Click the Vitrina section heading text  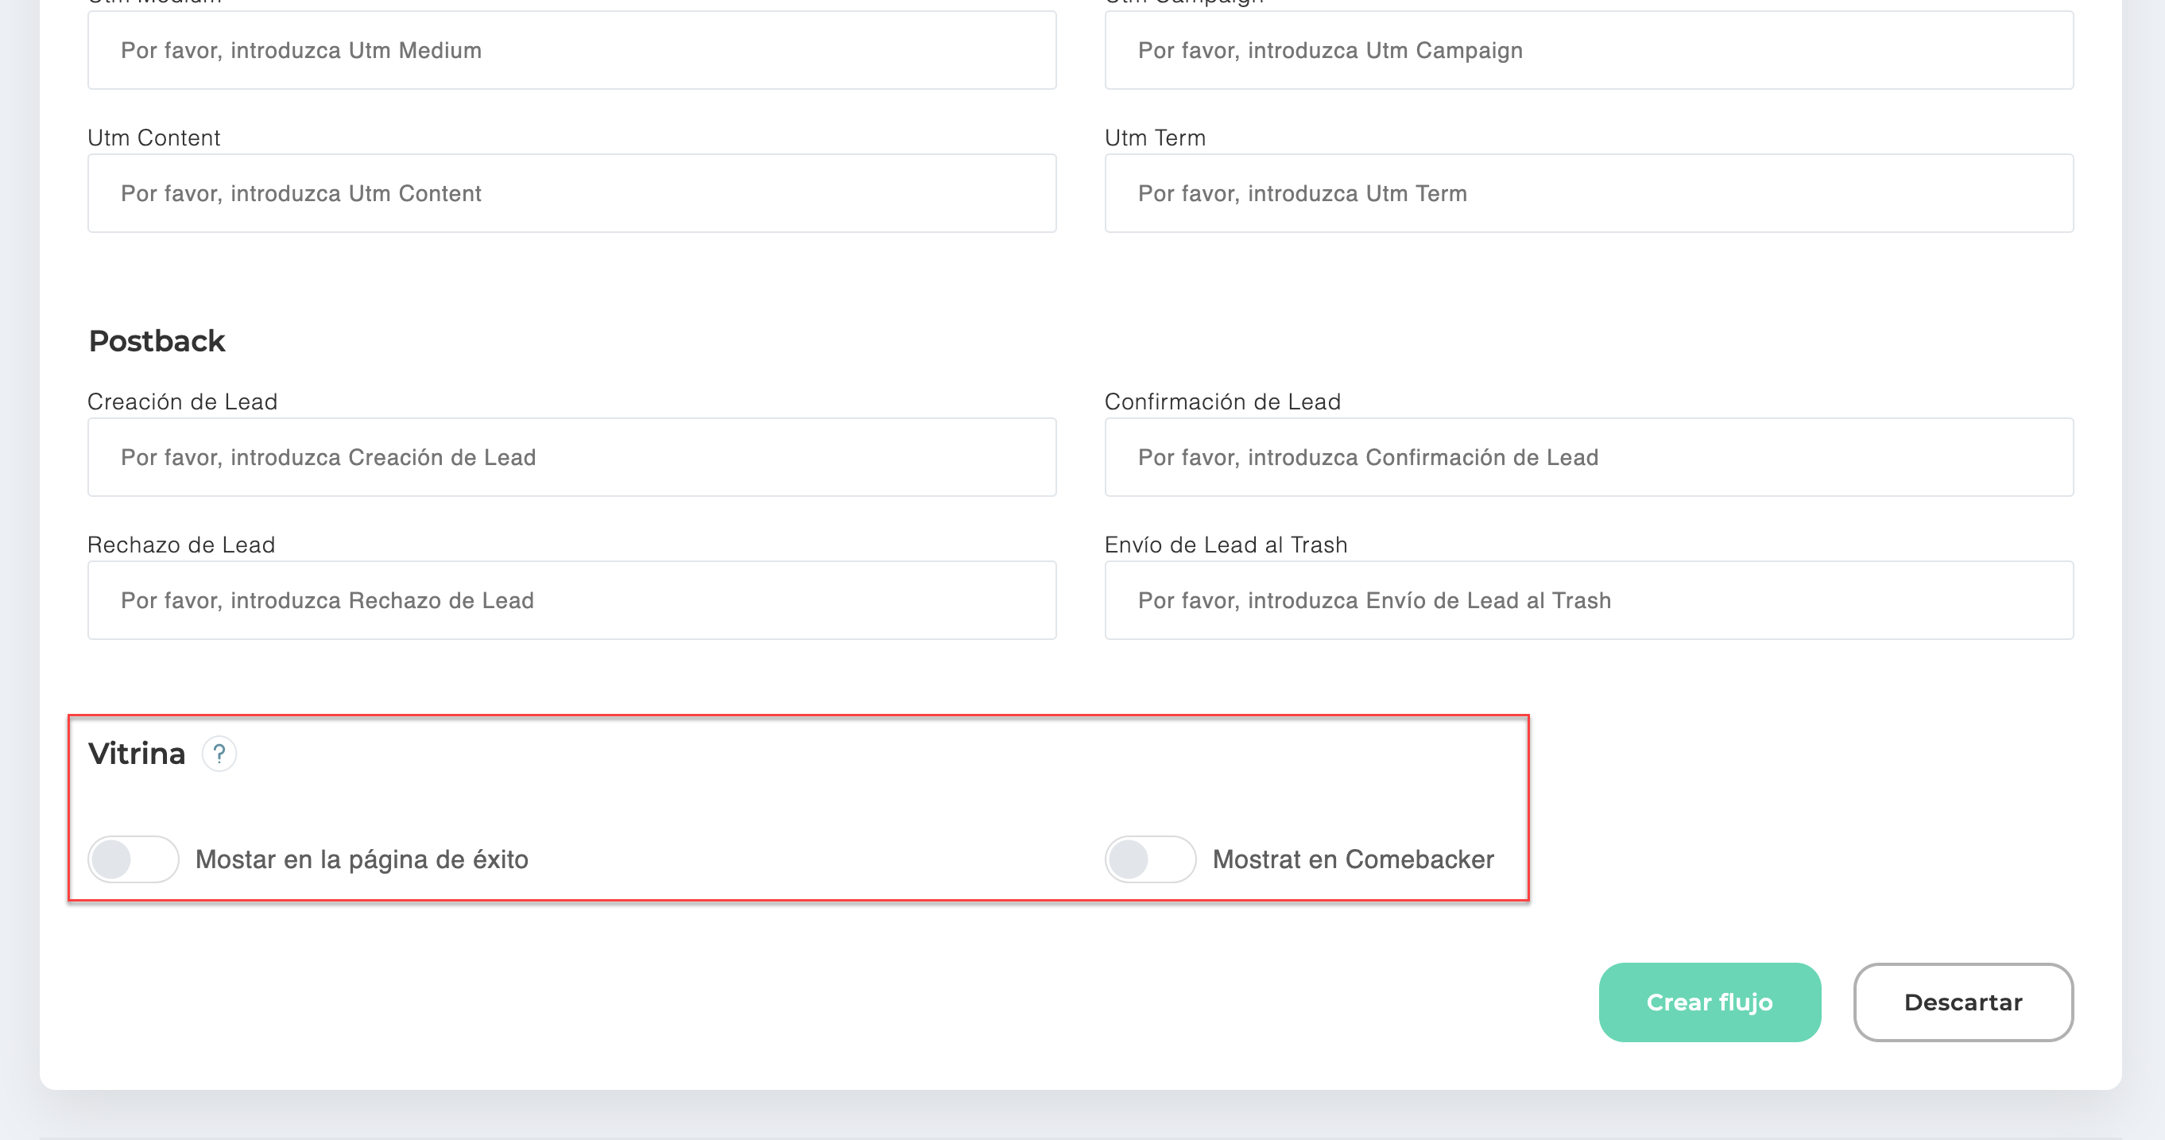pos(137,754)
